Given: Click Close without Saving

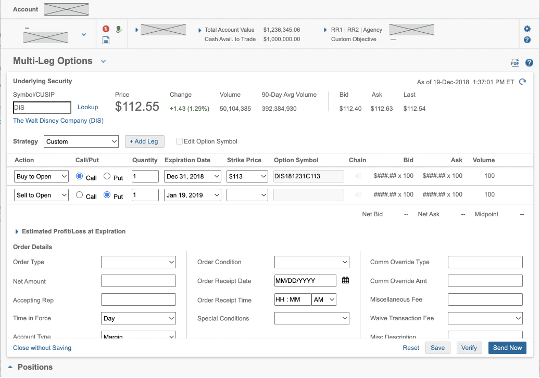Looking at the screenshot, I should 42,348.
